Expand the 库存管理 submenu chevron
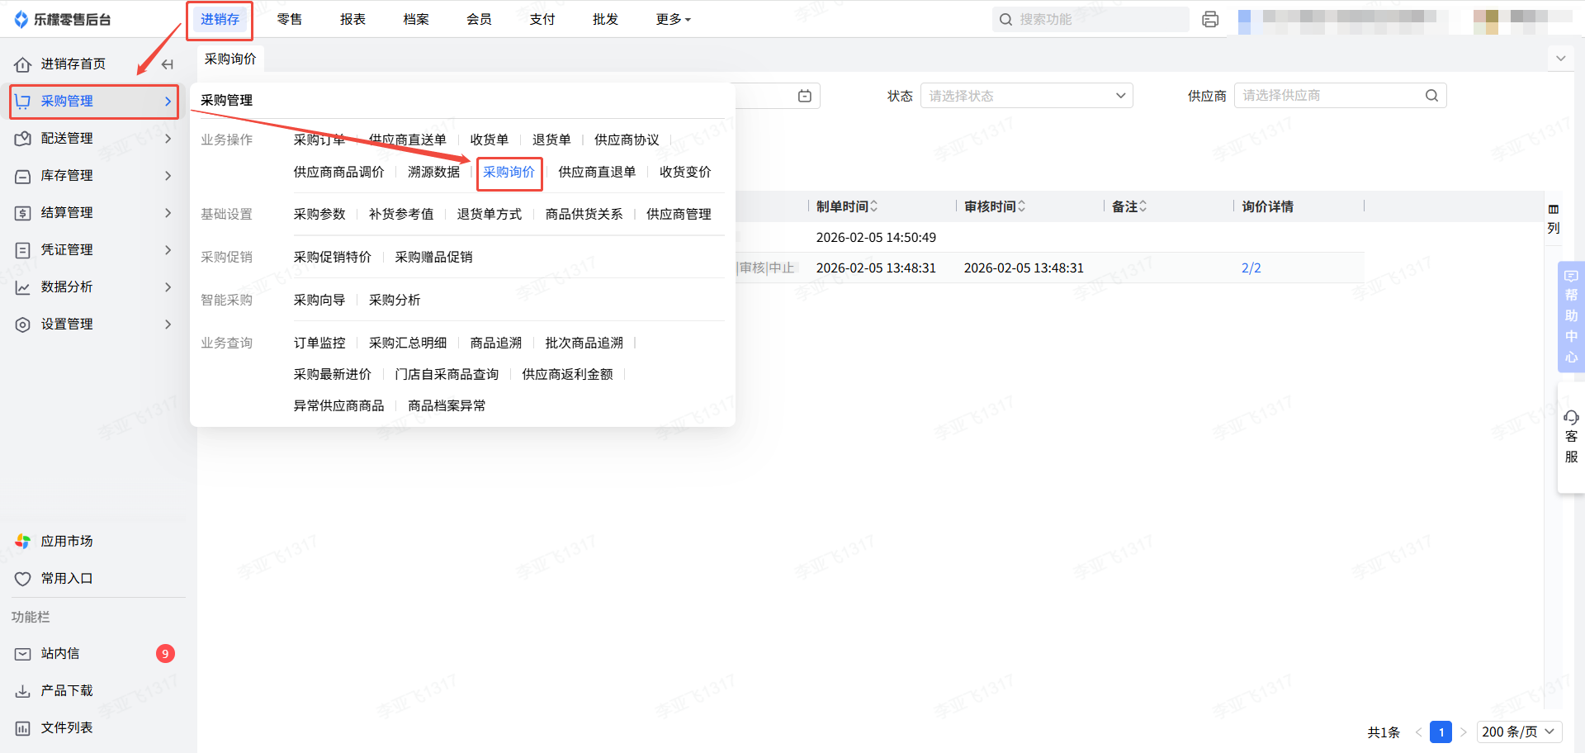The image size is (1585, 753). point(168,176)
